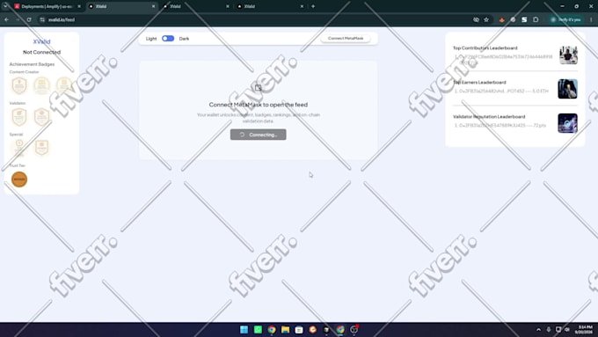
Task: Select the second Validator badge
Action: click(x=41, y=117)
